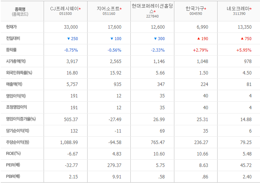Select stock code 227840

tap(153, 16)
